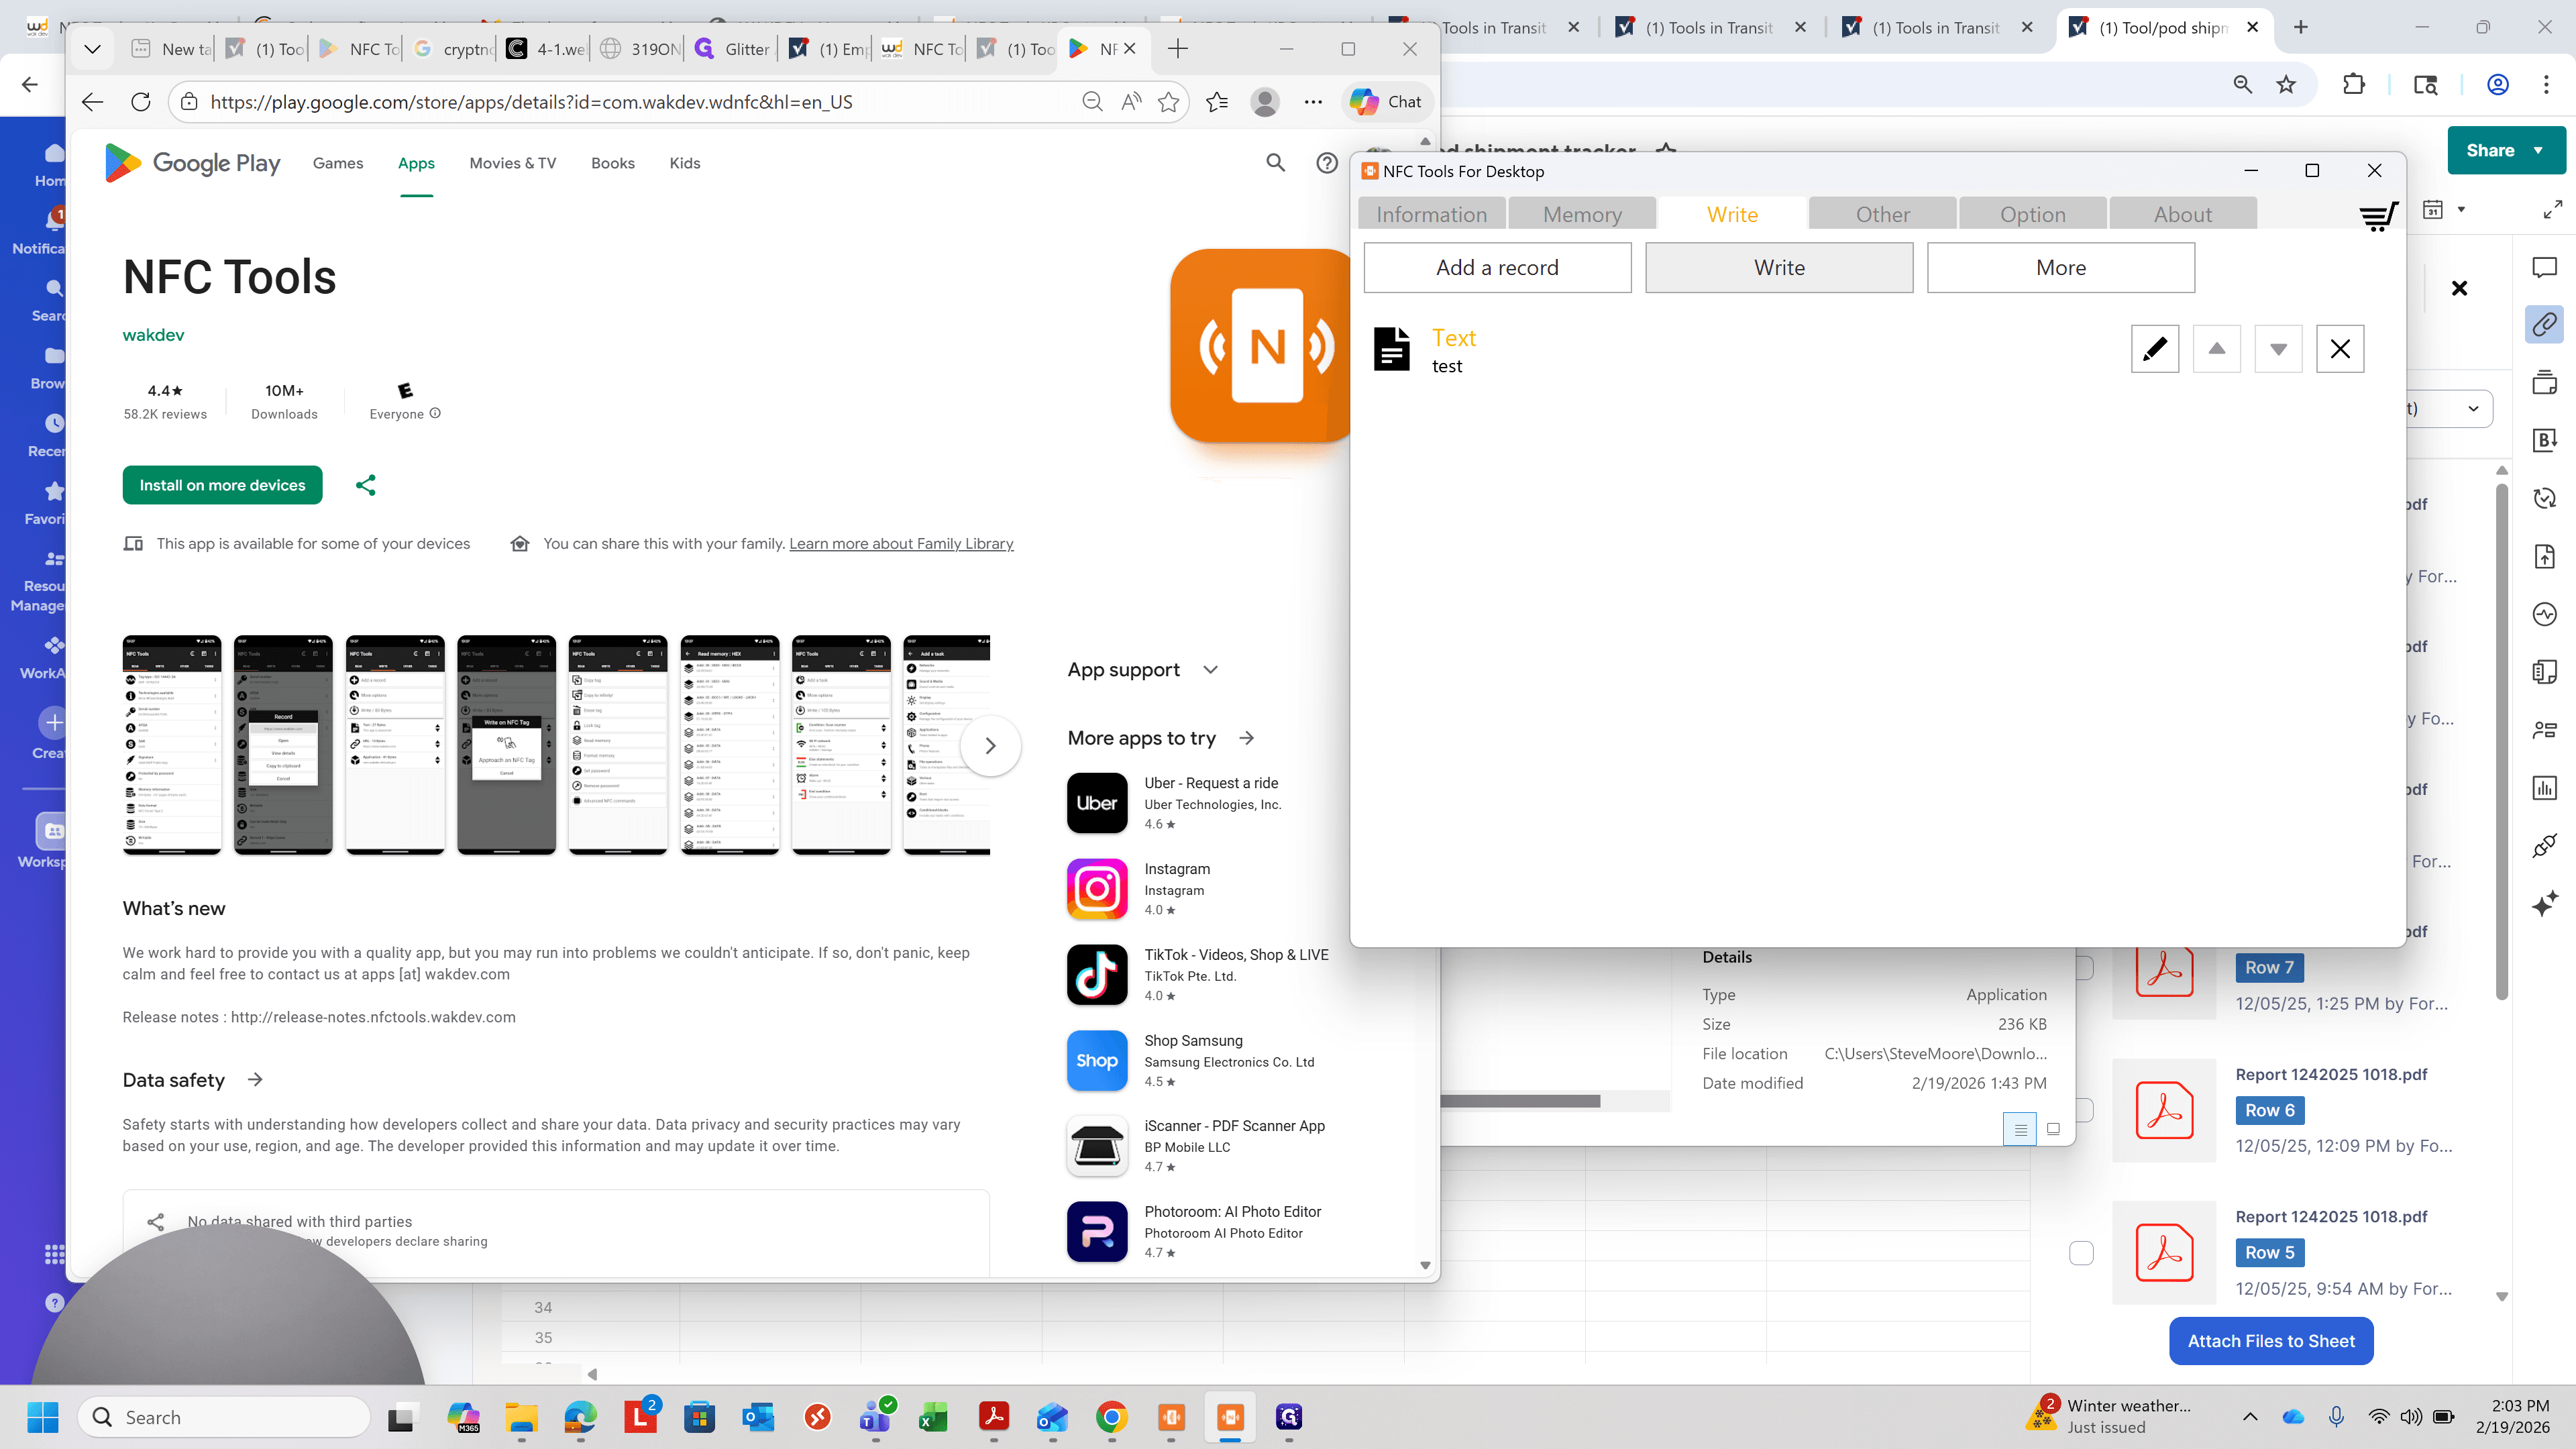This screenshot has width=2576, height=1449.
Task: Show next app screenshots with arrow
Action: click(990, 745)
